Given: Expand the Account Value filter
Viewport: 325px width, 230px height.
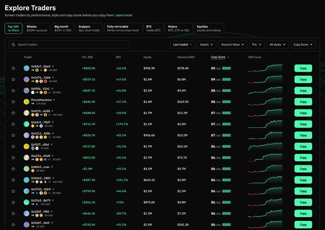Looking at the screenshot, I should pos(233,44).
